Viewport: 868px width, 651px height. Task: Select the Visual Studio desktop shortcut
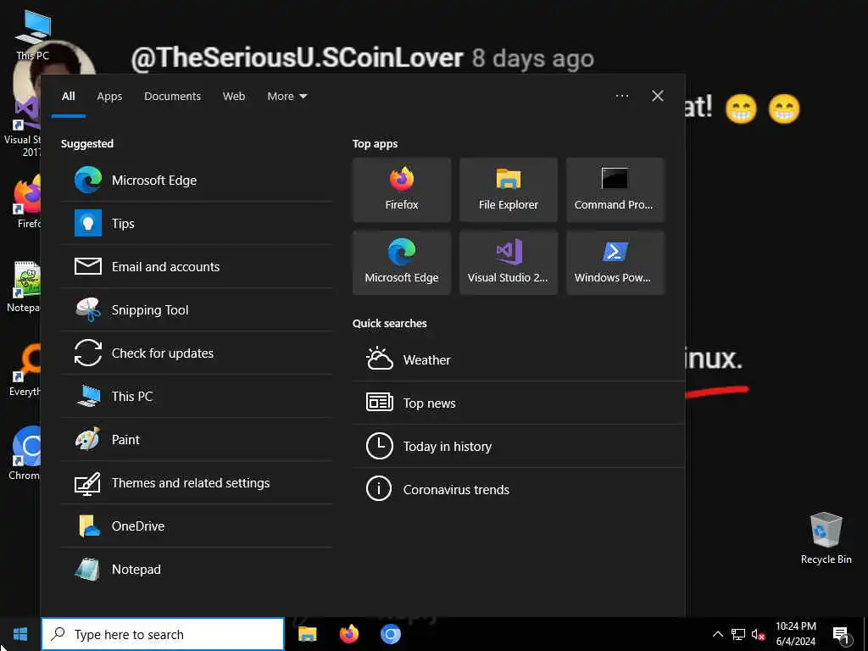click(x=22, y=127)
